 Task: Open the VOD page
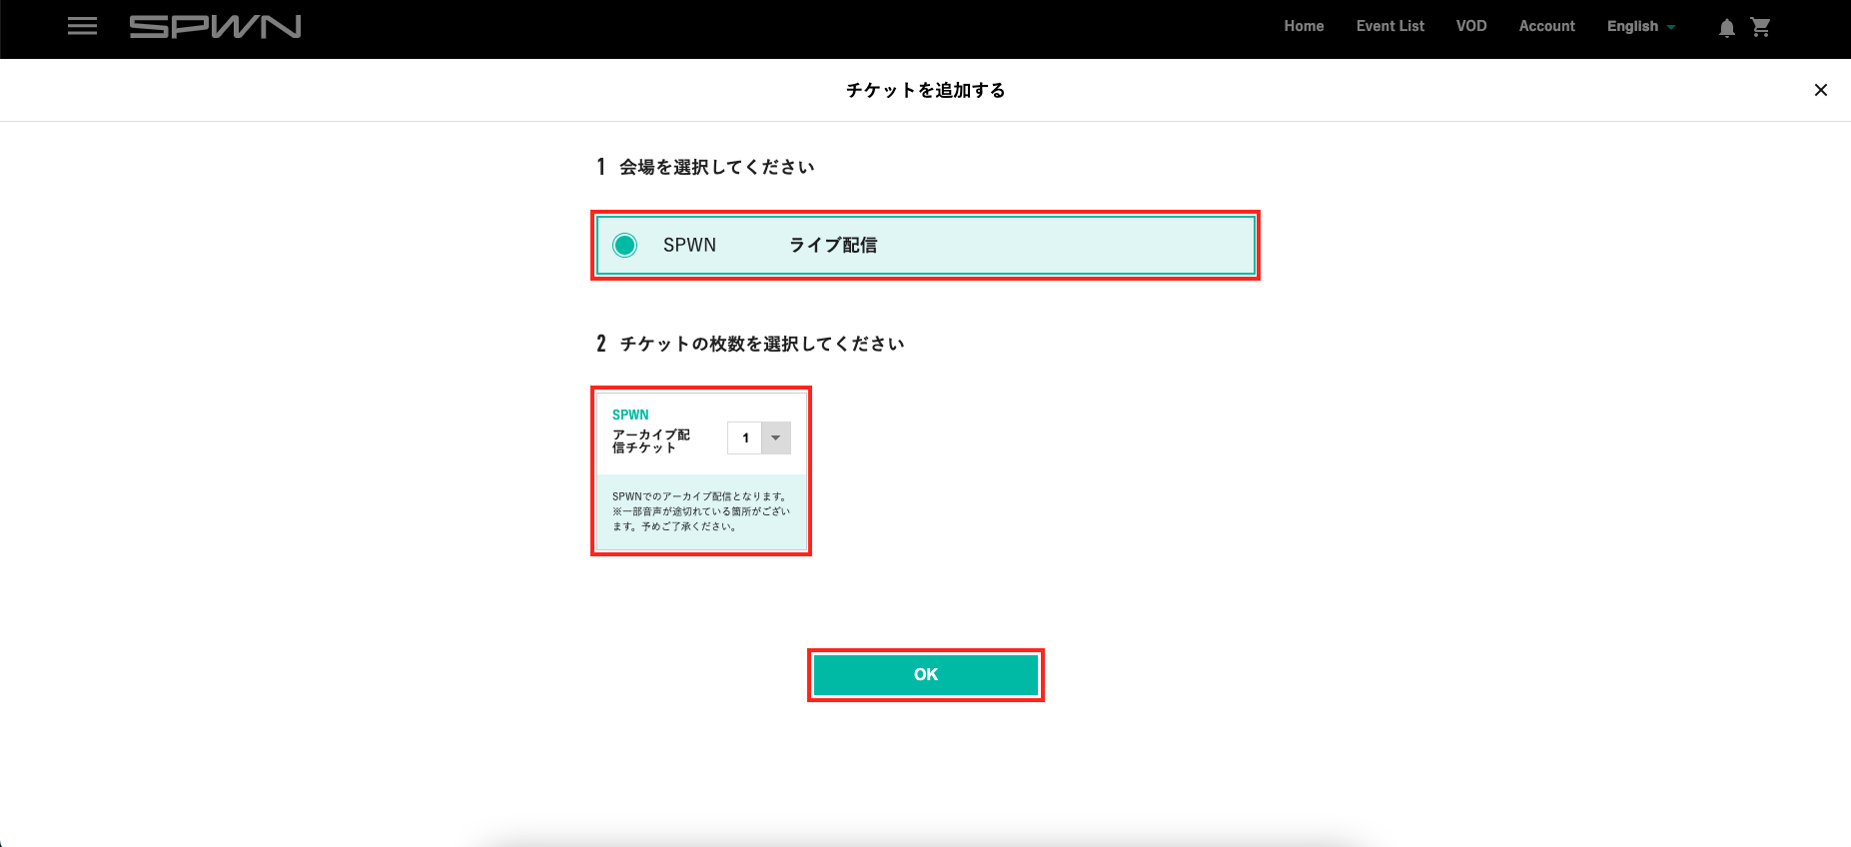click(x=1471, y=26)
